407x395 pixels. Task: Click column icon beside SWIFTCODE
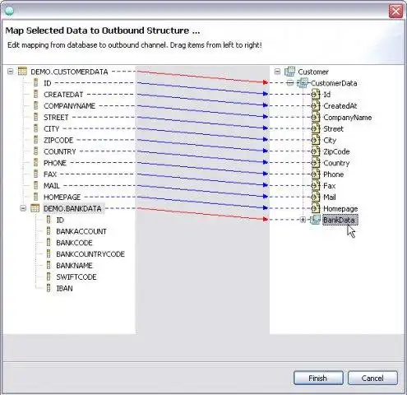49,276
